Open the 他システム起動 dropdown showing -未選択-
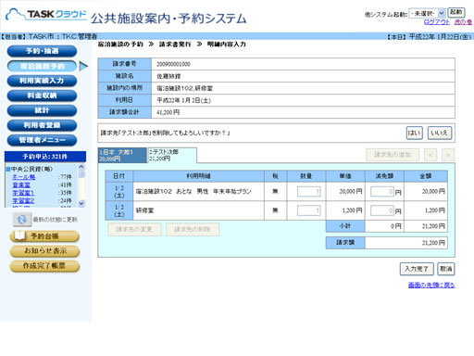 (x=427, y=13)
